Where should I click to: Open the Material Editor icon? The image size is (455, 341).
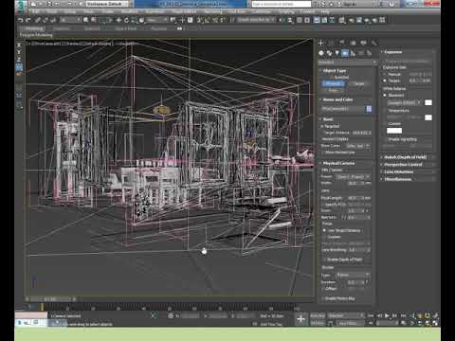342,20
